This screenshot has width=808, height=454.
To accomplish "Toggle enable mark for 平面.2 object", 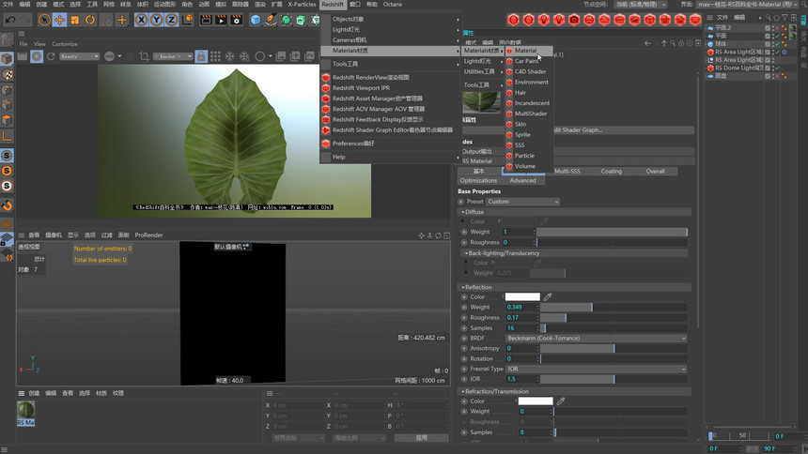I will click(777, 28).
